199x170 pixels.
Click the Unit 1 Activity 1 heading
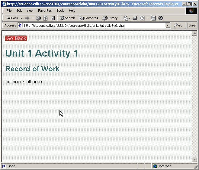click(42, 53)
